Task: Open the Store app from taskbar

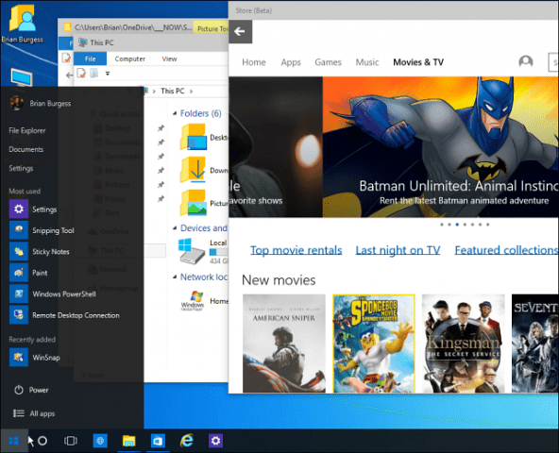Action: point(158,441)
